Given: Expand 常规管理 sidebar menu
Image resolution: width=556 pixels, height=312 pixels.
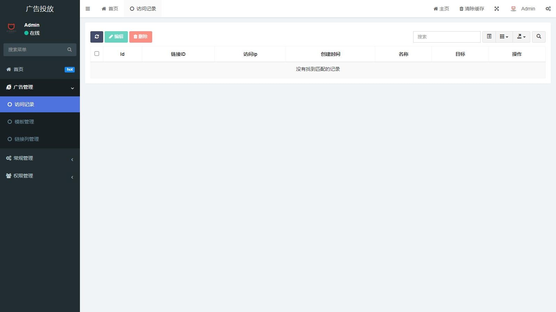Looking at the screenshot, I should click(40, 158).
